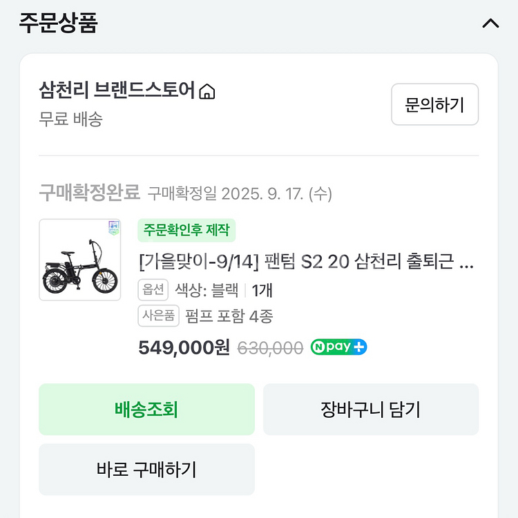The image size is (518, 518).
Task: Click the 삼천리 브랜드스토어 store name
Action: click(117, 90)
